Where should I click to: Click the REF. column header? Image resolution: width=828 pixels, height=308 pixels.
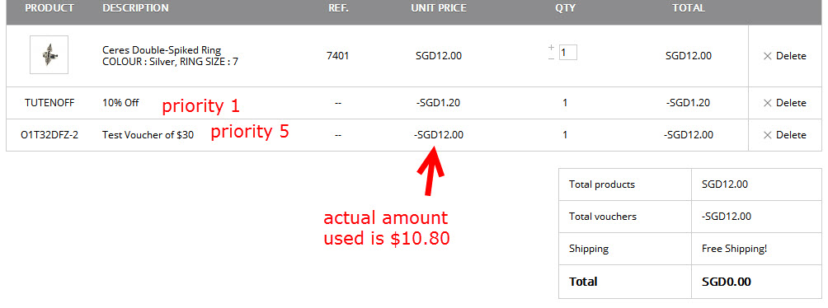338,8
